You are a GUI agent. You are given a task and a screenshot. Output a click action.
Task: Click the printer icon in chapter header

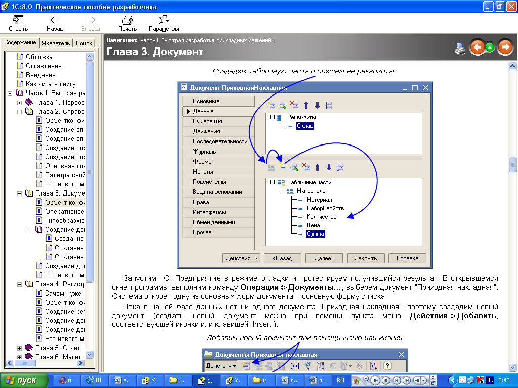pos(460,48)
